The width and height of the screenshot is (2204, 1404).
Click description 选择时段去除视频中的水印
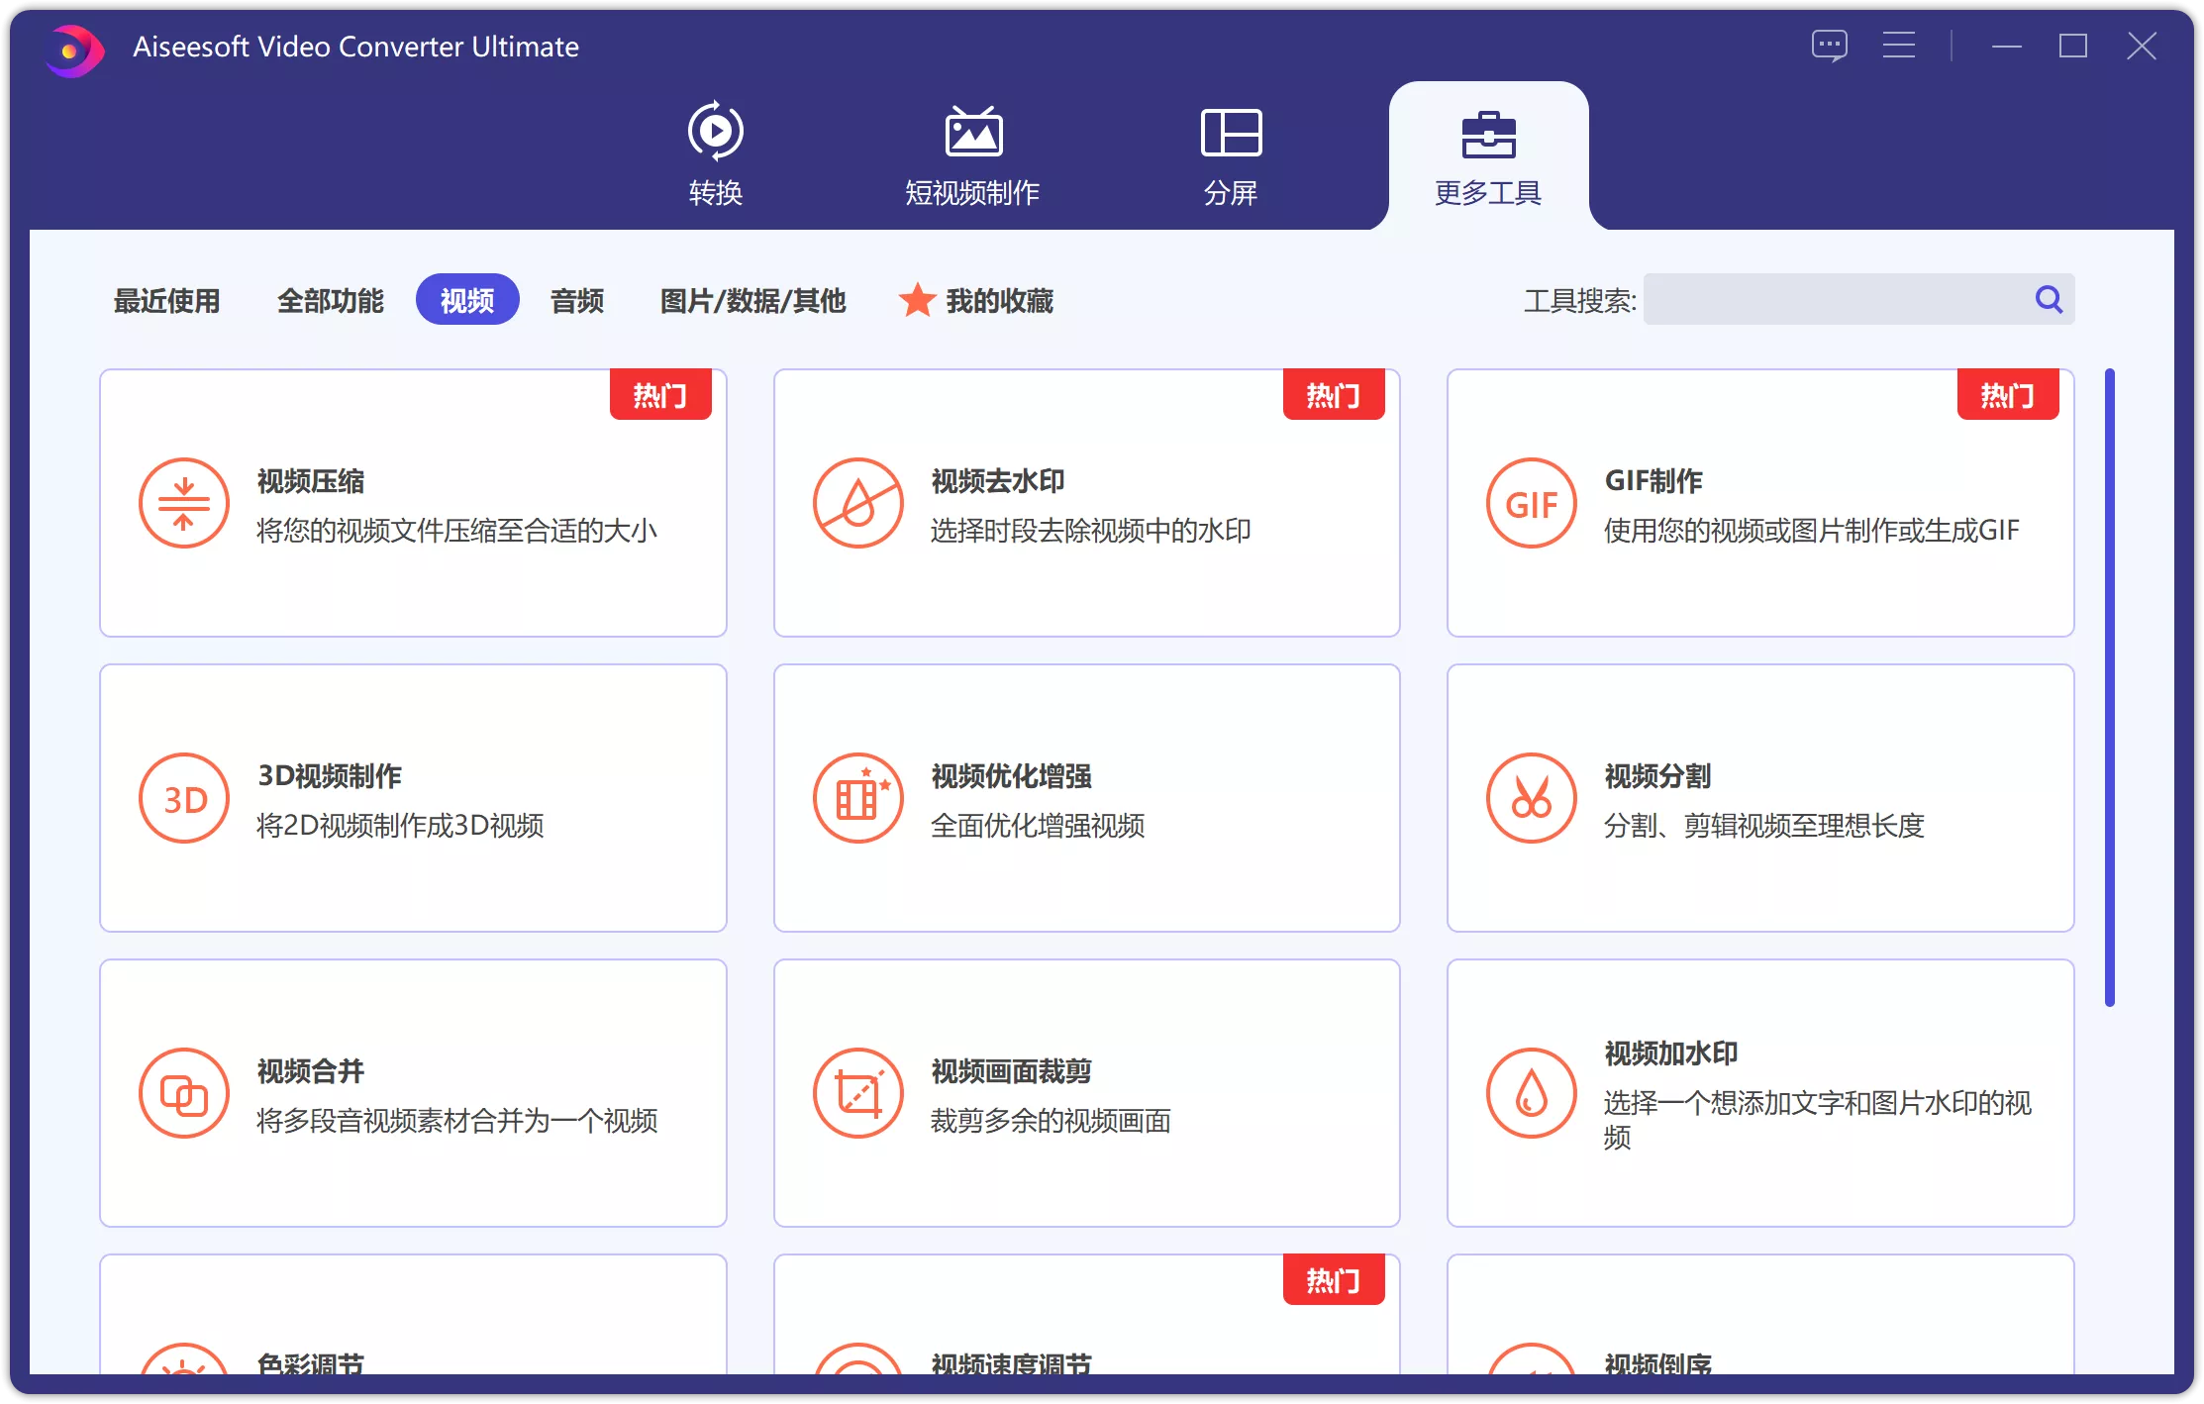coord(1091,531)
